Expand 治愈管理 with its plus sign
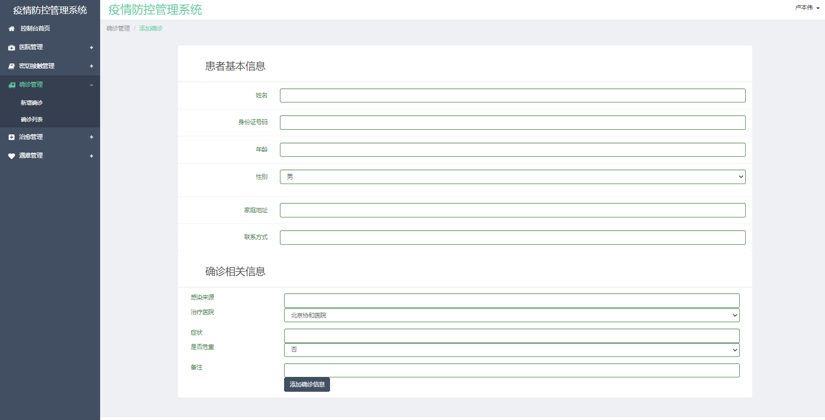The height and width of the screenshot is (420, 825). click(x=91, y=137)
